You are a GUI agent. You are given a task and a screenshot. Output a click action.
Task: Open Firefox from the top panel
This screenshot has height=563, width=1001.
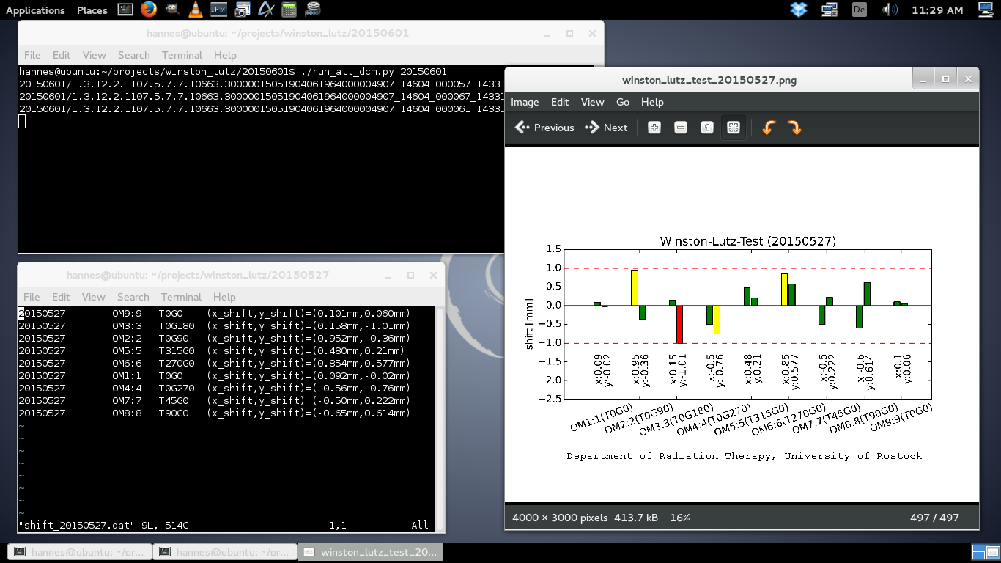(x=149, y=10)
